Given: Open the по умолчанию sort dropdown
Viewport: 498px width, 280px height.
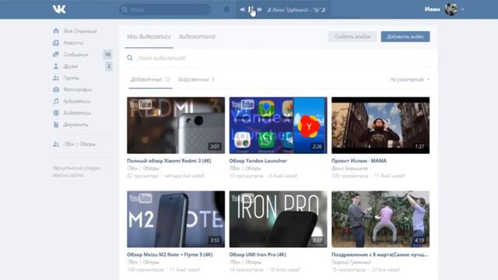Looking at the screenshot, I should [410, 79].
